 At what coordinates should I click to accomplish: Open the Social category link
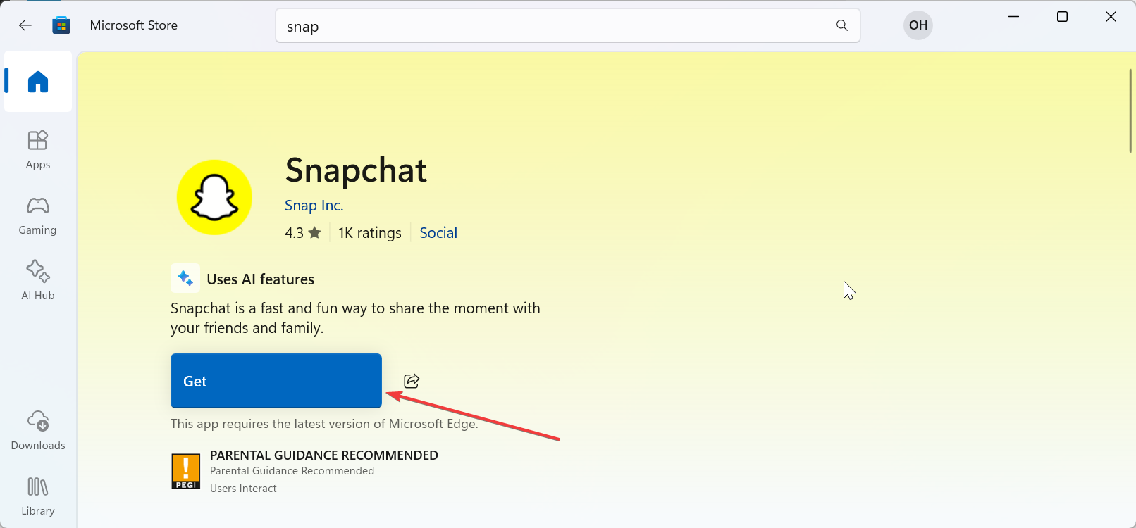click(438, 233)
